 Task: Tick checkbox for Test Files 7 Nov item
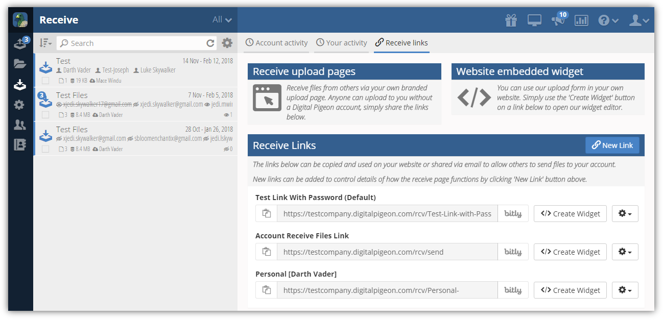point(45,115)
